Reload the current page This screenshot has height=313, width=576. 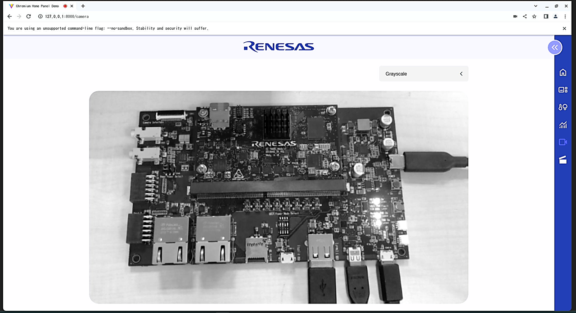click(x=28, y=16)
